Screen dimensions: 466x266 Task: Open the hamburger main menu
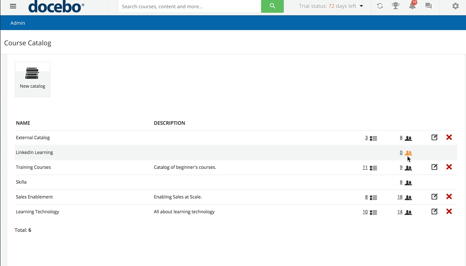point(13,7)
